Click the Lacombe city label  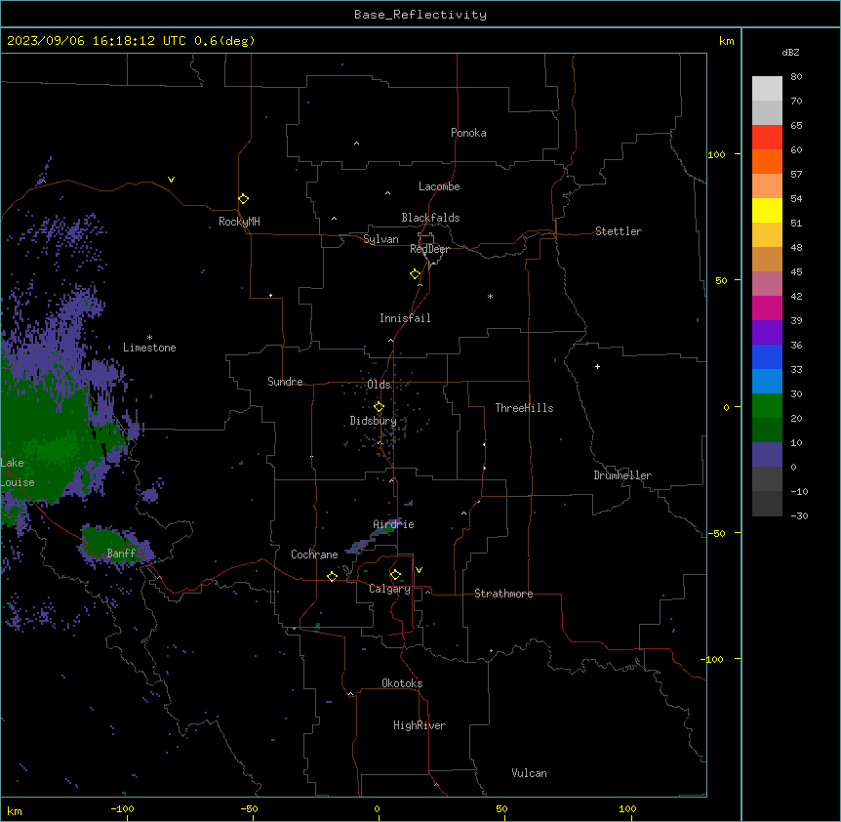point(439,186)
